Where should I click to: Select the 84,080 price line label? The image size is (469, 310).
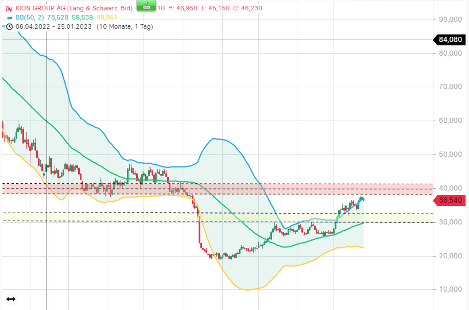(450, 40)
